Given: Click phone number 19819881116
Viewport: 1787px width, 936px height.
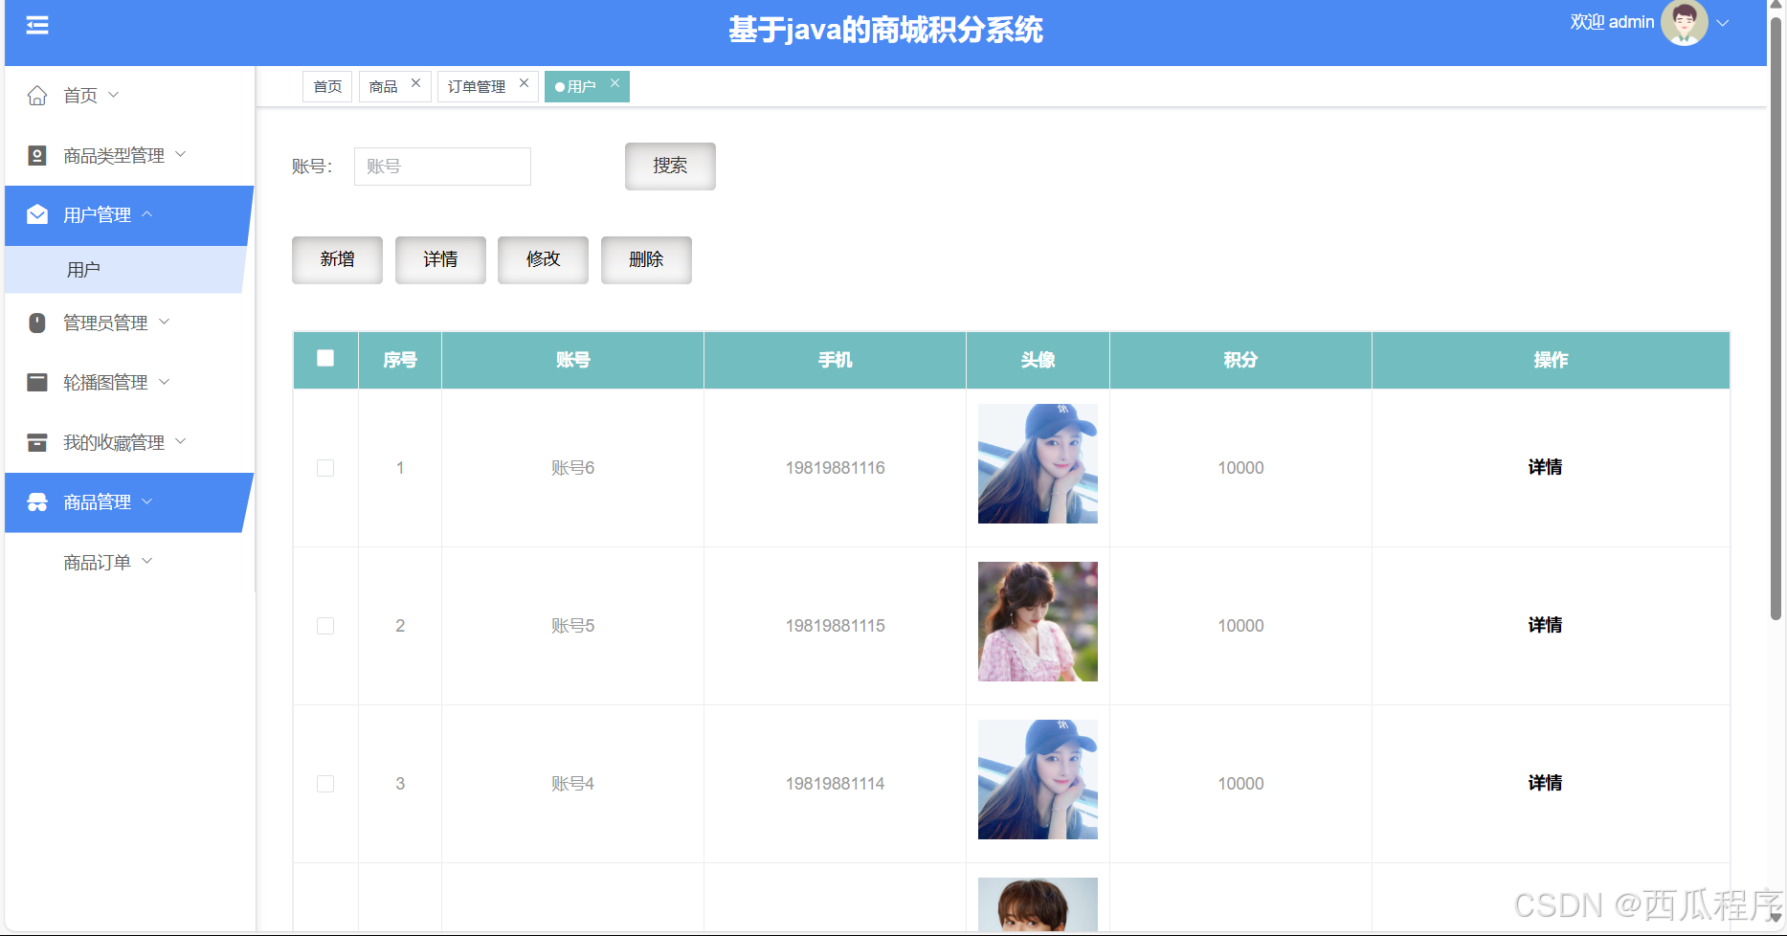Looking at the screenshot, I should tap(835, 468).
